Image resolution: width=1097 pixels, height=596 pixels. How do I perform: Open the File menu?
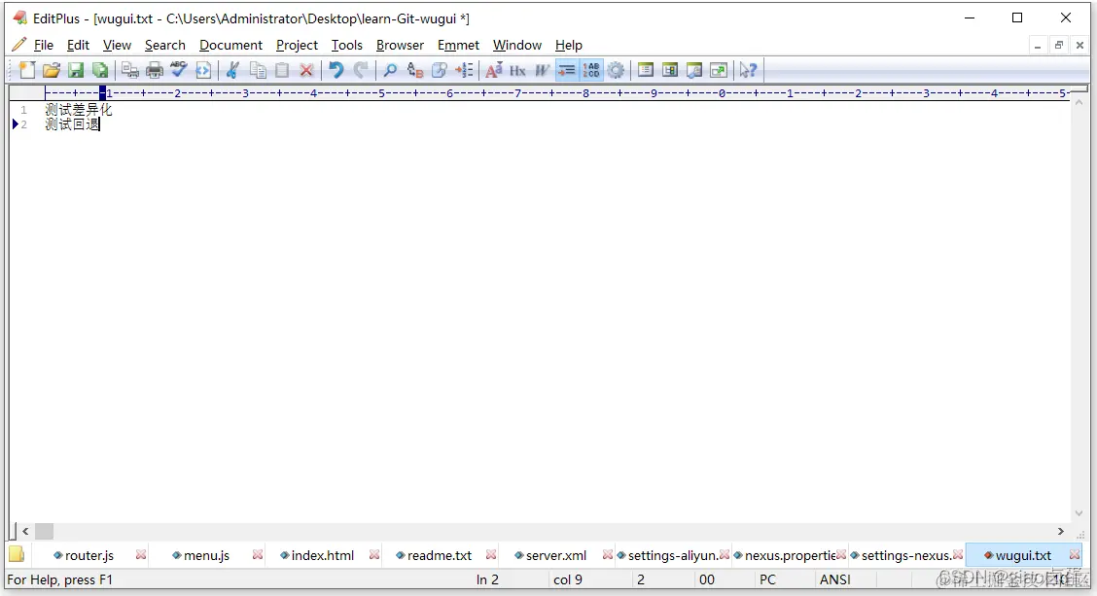[44, 45]
